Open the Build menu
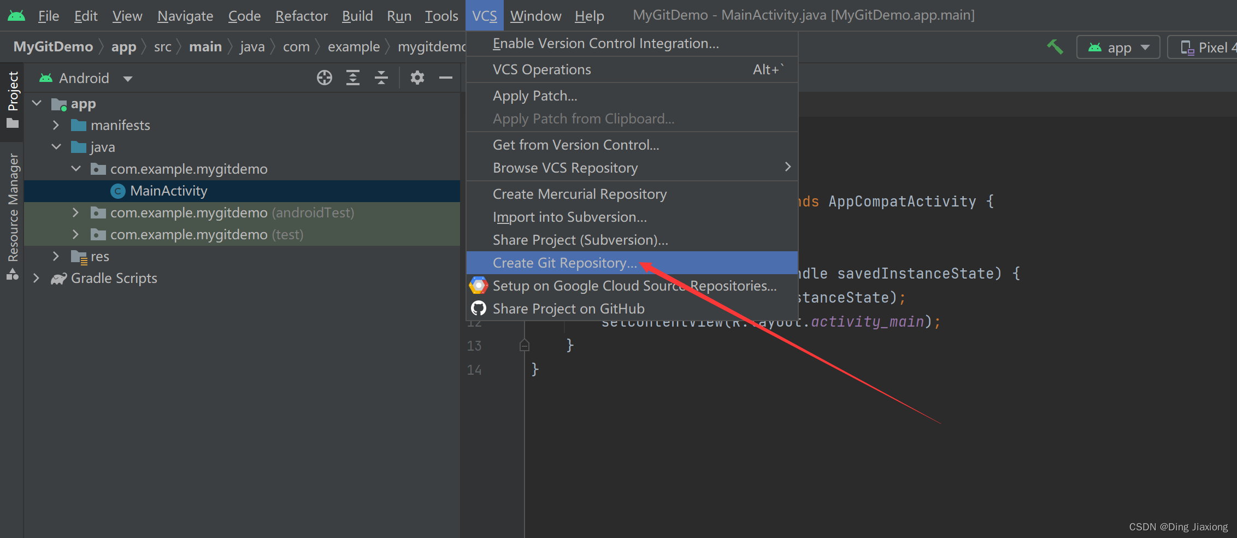1237x538 pixels. pyautogui.click(x=357, y=16)
